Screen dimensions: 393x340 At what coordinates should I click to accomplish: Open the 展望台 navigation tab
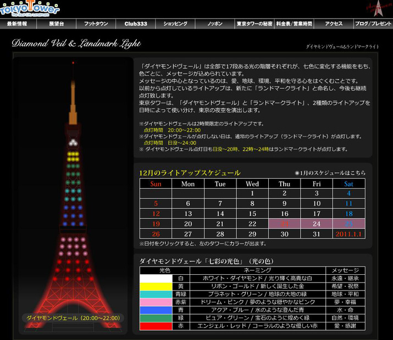pyautogui.click(x=57, y=24)
